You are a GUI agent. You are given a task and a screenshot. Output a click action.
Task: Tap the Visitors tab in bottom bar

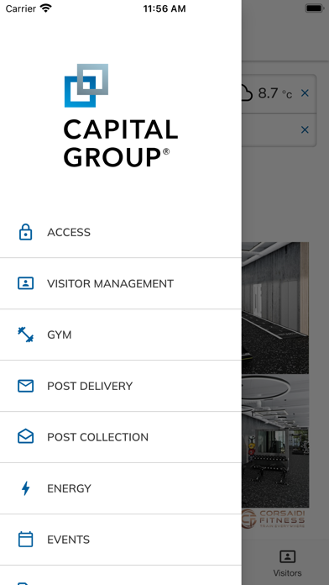[287, 563]
